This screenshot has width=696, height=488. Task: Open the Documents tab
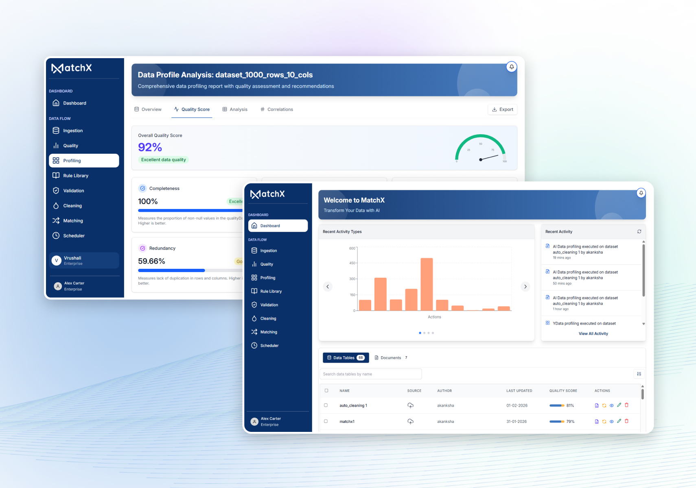[391, 358]
